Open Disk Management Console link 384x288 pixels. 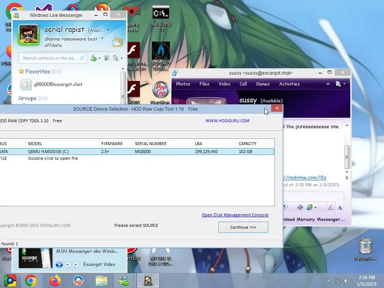click(x=235, y=215)
